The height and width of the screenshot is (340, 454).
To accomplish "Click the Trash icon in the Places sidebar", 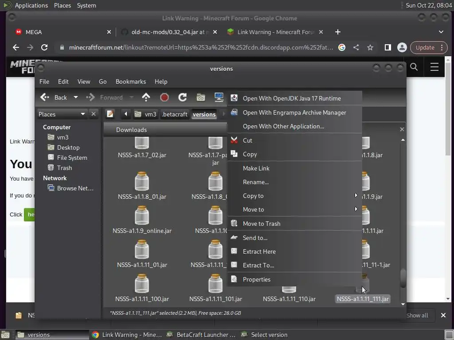I will click(x=51, y=168).
